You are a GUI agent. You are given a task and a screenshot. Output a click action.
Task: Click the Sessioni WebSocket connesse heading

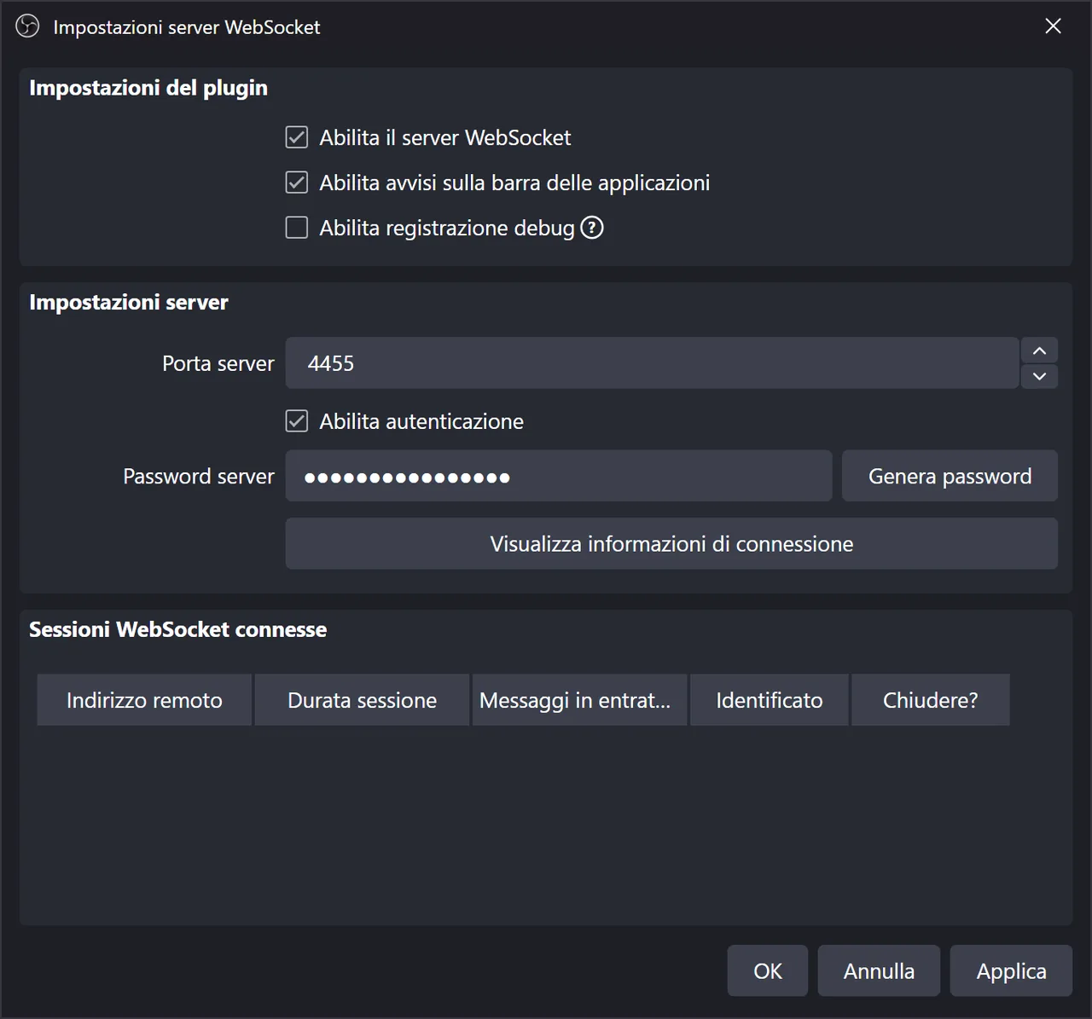(x=178, y=629)
